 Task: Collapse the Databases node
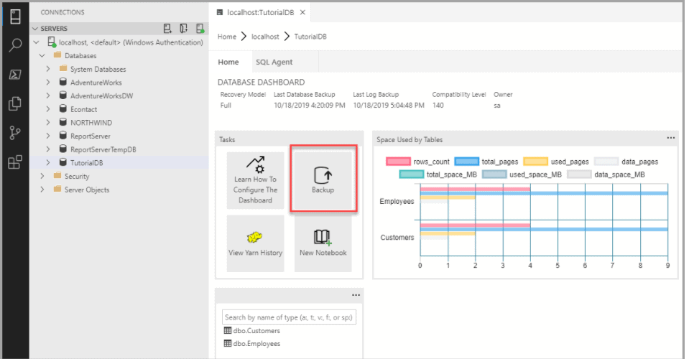42,55
